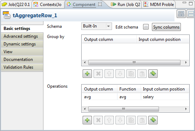Add all columns to Operations table
Screen dimensions: 195x131
153,120
